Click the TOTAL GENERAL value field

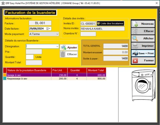click(x=116, y=46)
